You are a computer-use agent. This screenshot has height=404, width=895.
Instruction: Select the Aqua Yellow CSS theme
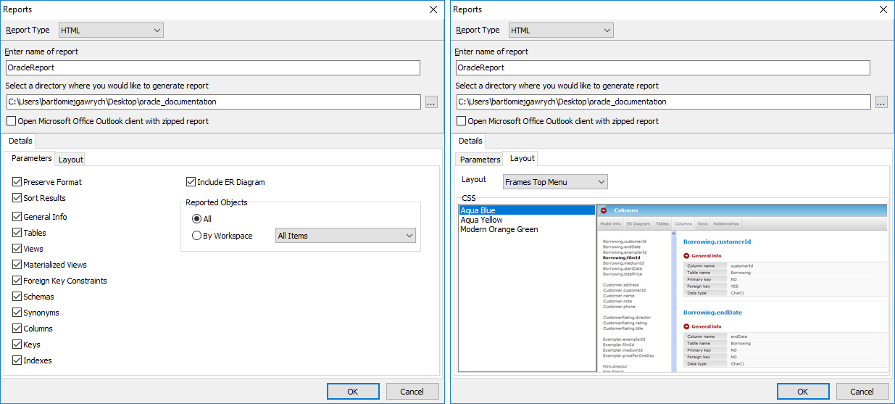481,220
